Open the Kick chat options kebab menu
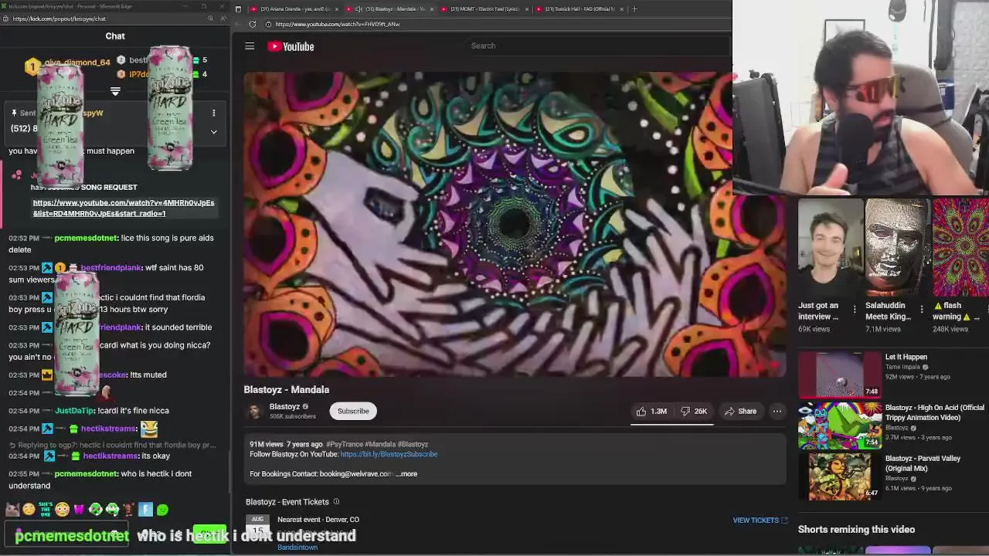 (x=214, y=113)
